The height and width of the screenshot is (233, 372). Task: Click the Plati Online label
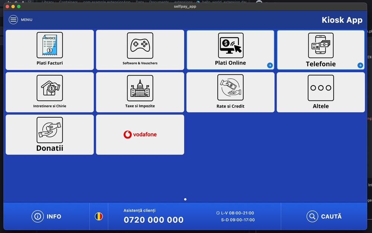click(230, 63)
